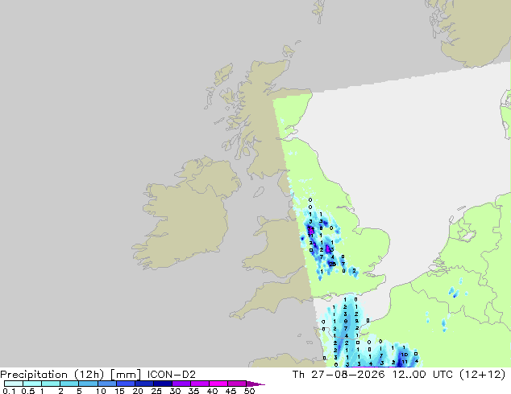This screenshot has width=511, height=394.
Task: Click the 'Precipitation' title text
Action: pyautogui.click(x=34, y=375)
